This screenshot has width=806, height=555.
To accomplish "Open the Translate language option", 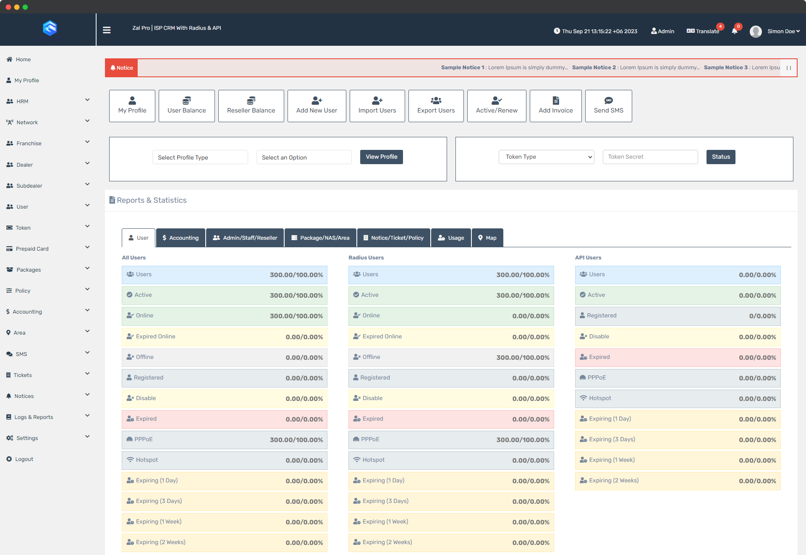I will tap(703, 31).
